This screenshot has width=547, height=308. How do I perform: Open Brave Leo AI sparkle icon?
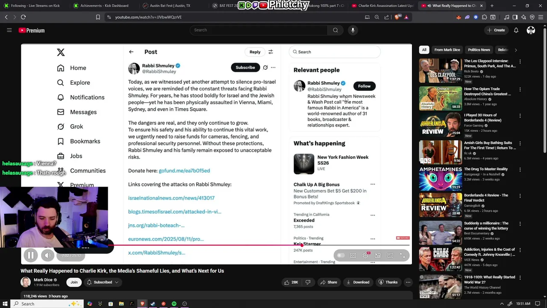click(523, 17)
